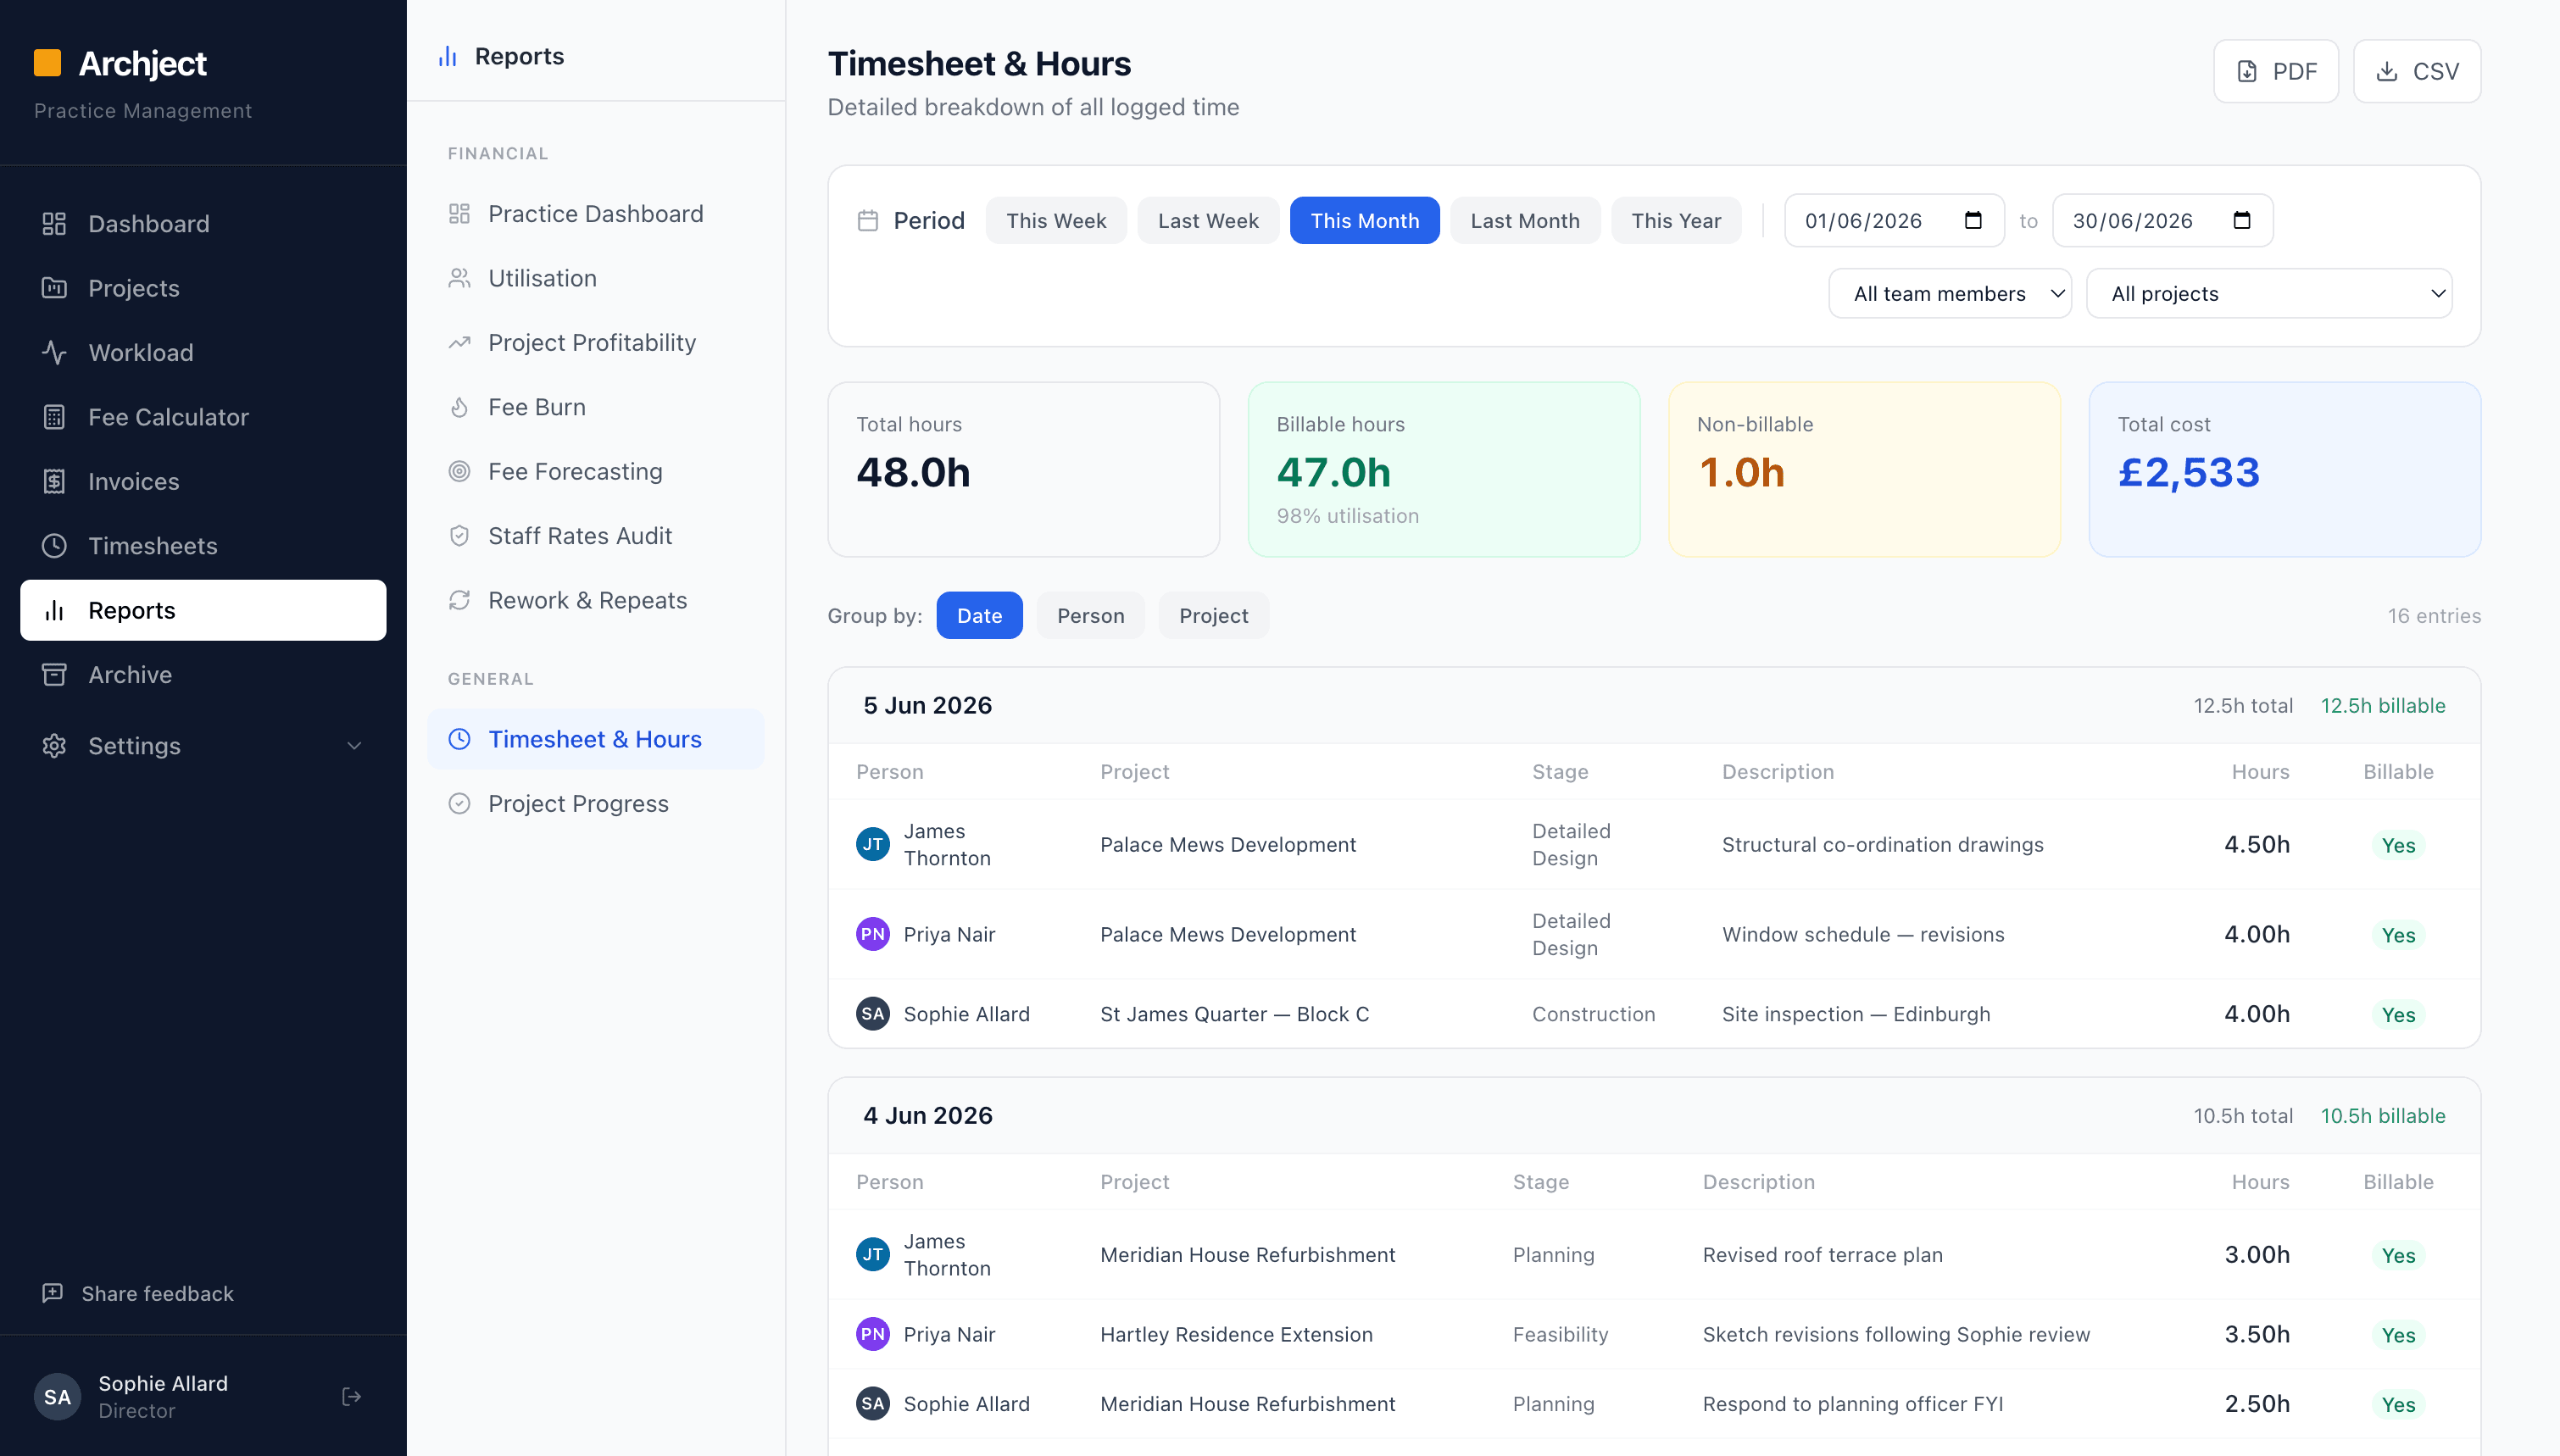Click the Fee Forecasting target icon
The height and width of the screenshot is (1456, 2560).
click(459, 471)
